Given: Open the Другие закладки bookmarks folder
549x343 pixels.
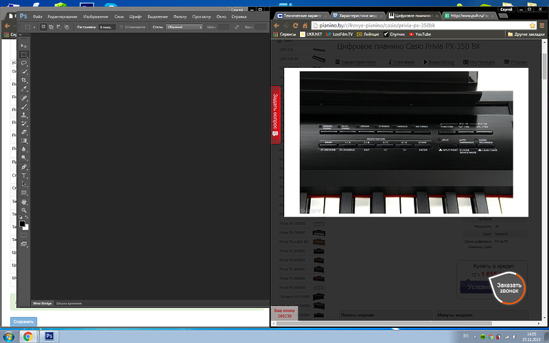Looking at the screenshot, I should coord(526,34).
